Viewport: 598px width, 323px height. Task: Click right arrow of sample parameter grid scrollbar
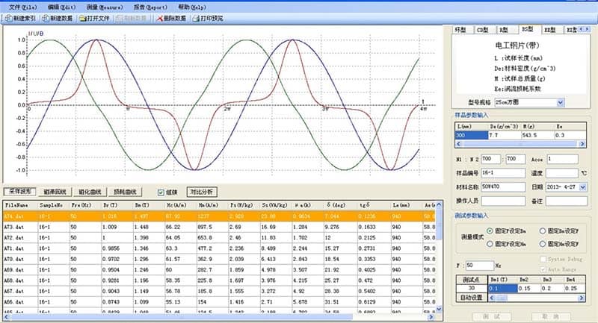[x=582, y=144]
